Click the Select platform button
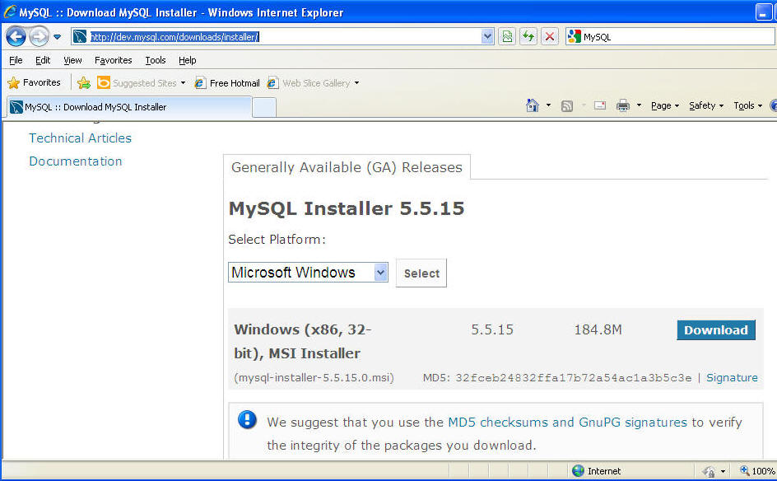The width and height of the screenshot is (777, 481). [x=421, y=273]
